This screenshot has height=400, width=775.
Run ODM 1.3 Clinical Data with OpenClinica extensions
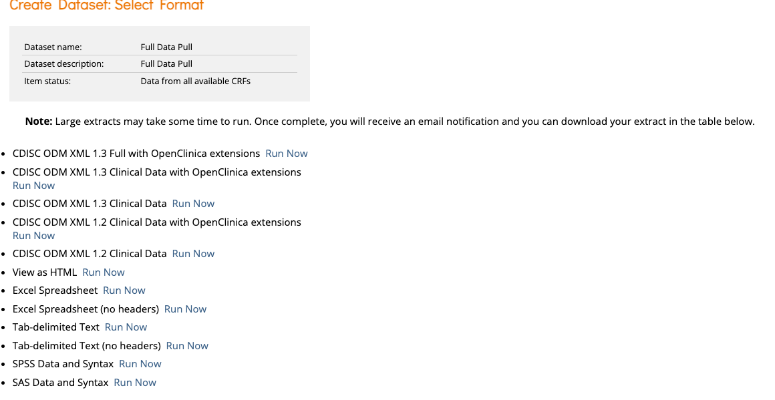point(33,186)
